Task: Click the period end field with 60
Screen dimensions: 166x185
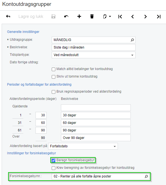Action: [x=41, y=123]
